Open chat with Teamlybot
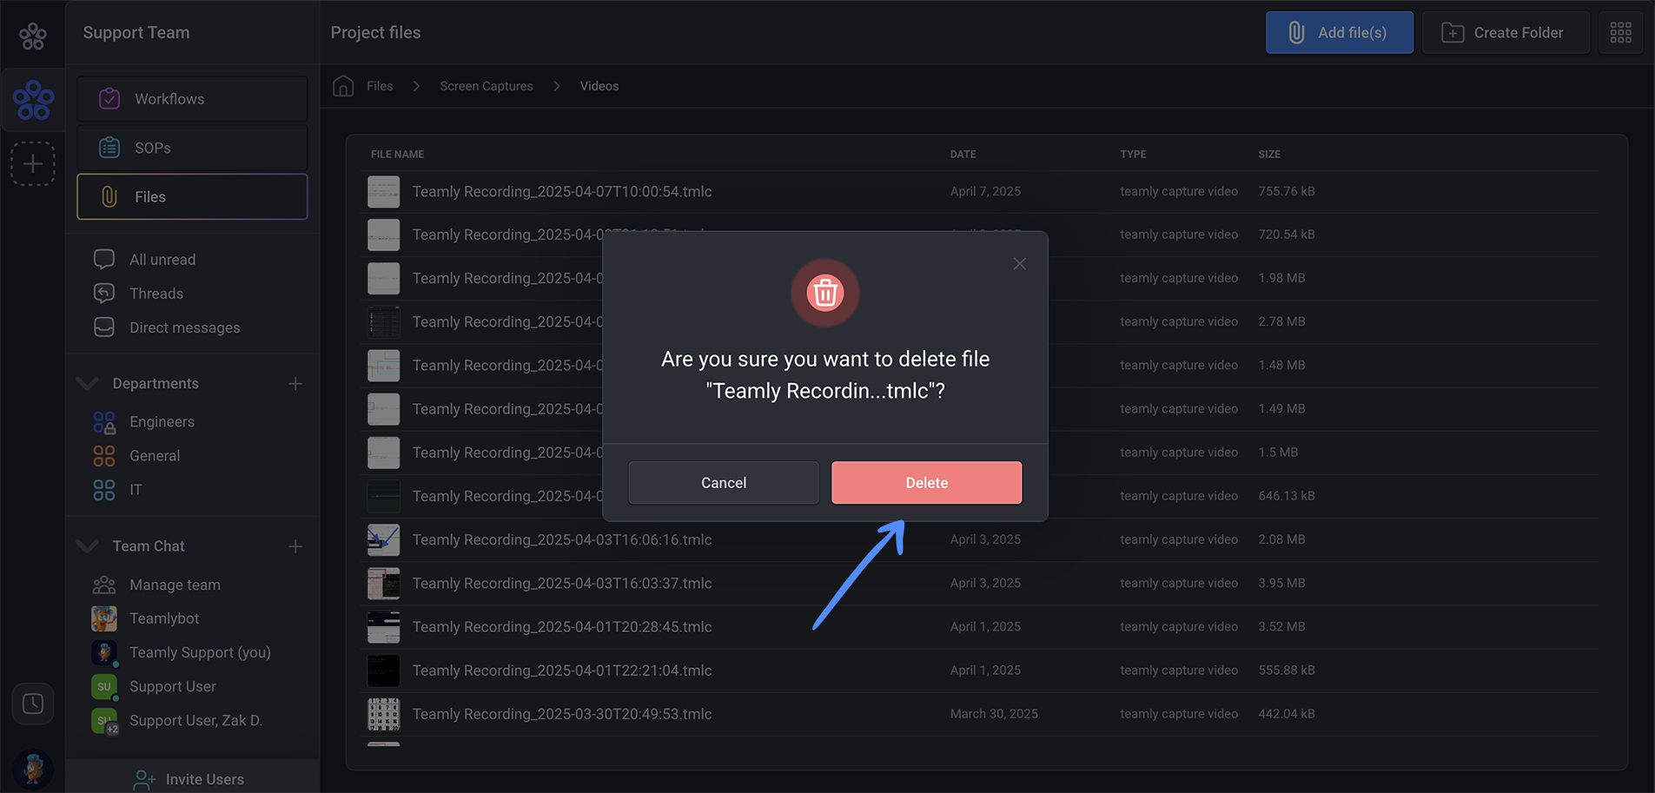The width and height of the screenshot is (1655, 793). tap(164, 618)
